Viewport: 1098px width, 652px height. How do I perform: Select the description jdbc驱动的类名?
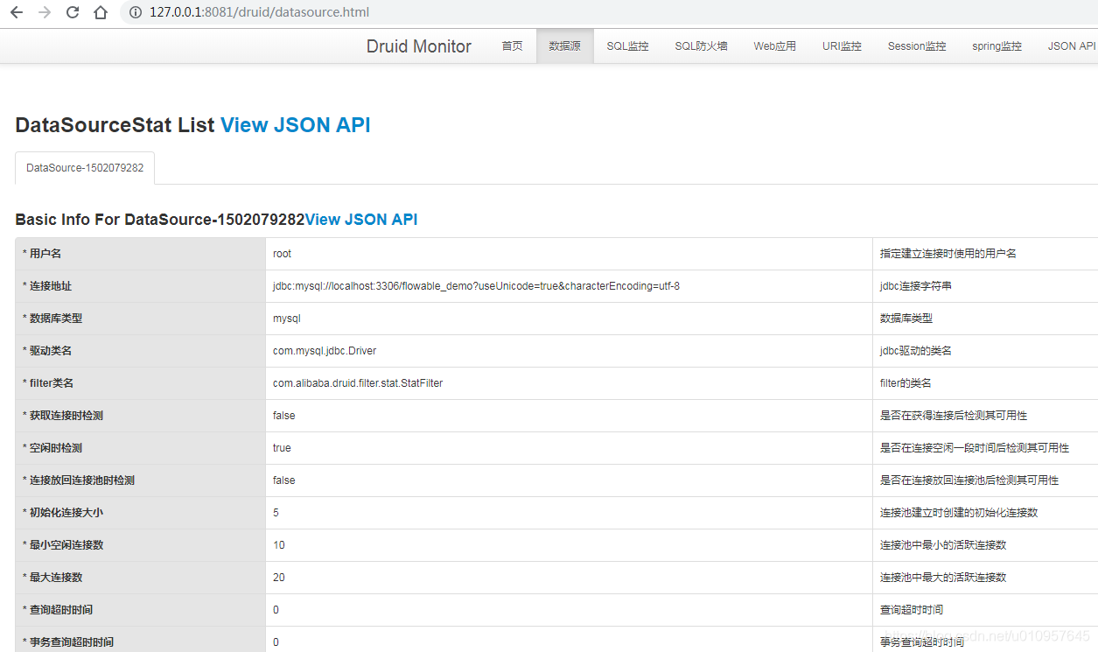click(916, 351)
